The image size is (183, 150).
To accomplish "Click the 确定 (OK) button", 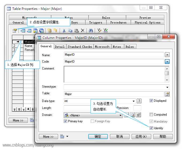I will click(98, 136).
